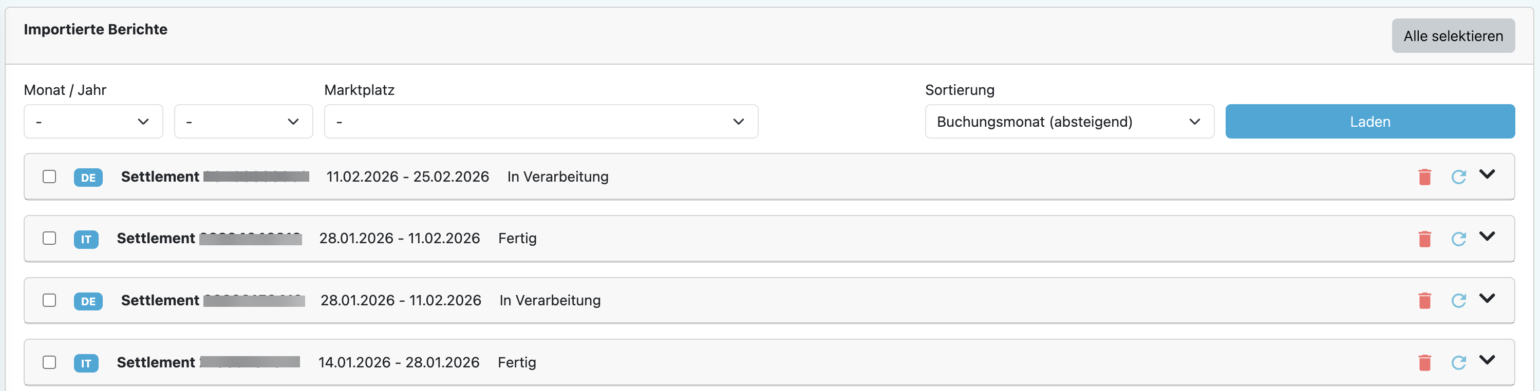Reload the IT settlement 14.01.2026 - 28.01.2026
The image size is (1540, 391).
[1458, 362]
